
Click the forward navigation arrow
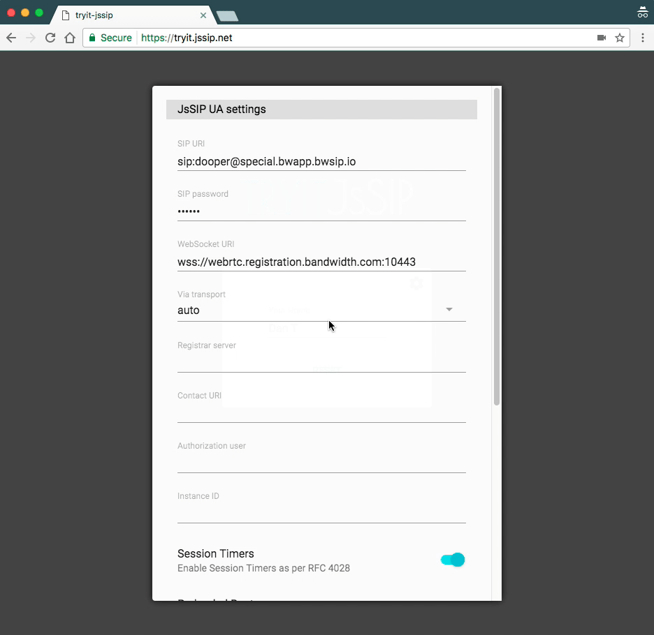(31, 38)
